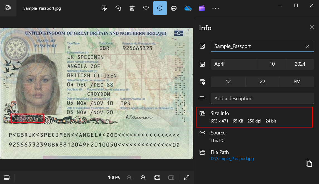
Task: Open the D:\Sample_Passport.jpg file path link
Action: (232, 159)
